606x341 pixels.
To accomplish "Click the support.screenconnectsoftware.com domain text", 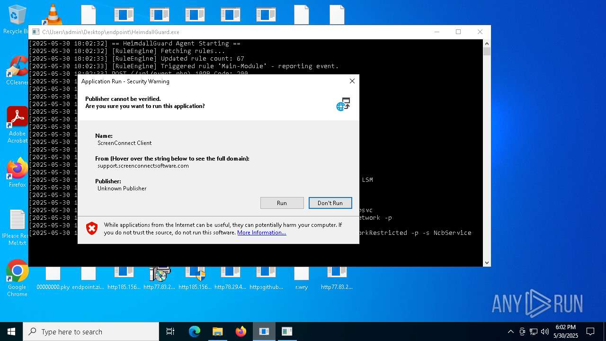I will tap(143, 166).
